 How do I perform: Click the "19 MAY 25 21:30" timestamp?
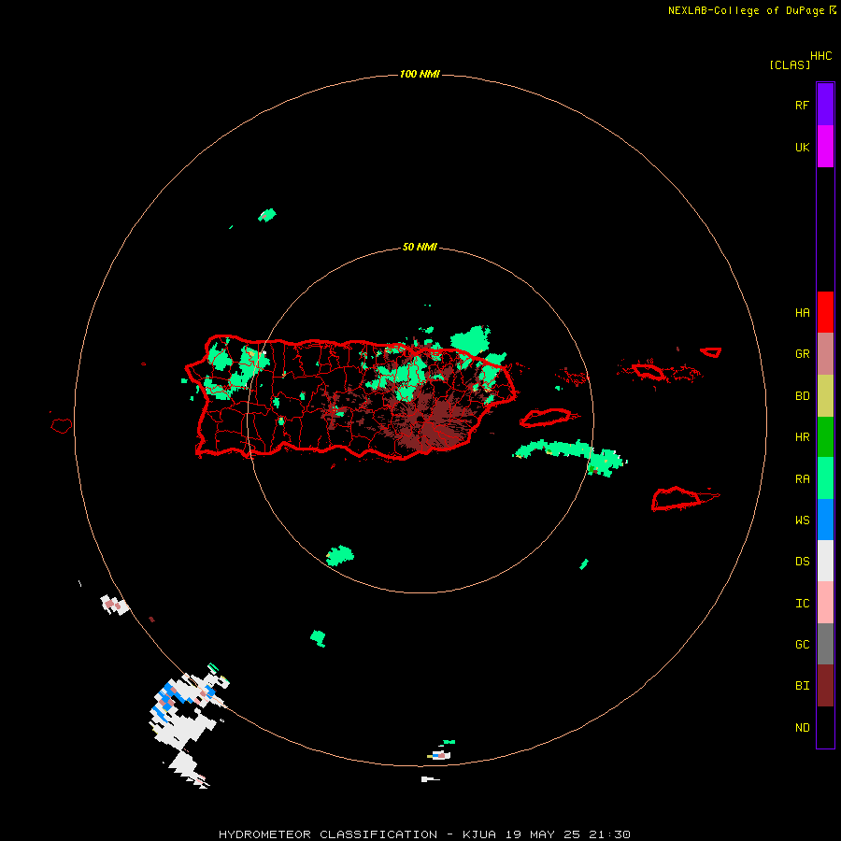(x=567, y=834)
